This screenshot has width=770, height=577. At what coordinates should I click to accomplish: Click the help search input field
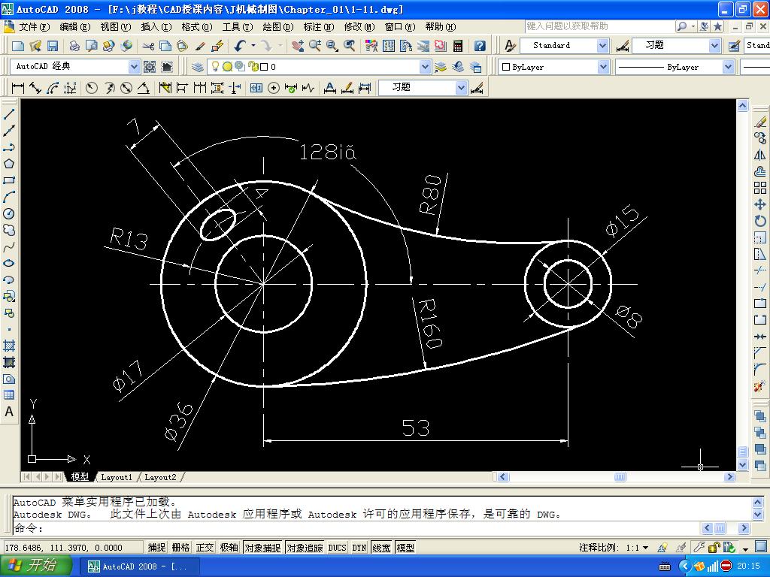click(599, 26)
